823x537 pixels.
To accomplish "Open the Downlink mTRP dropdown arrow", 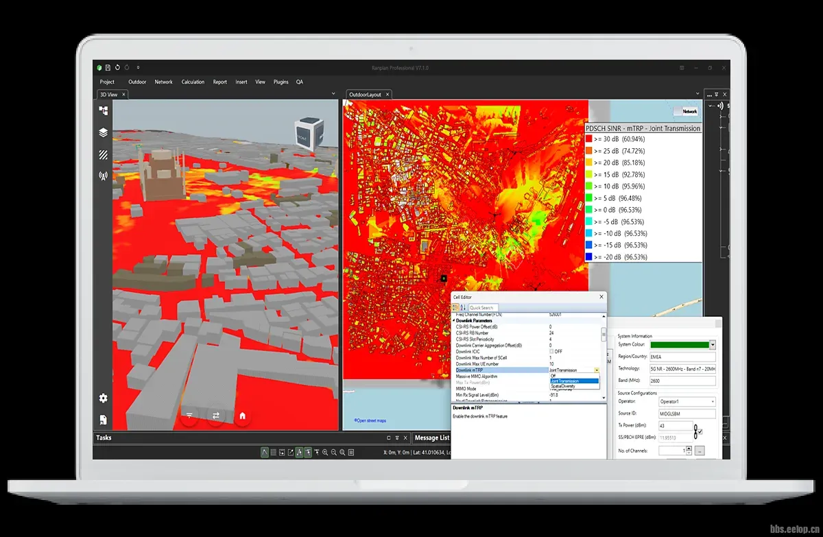I will pyautogui.click(x=597, y=370).
